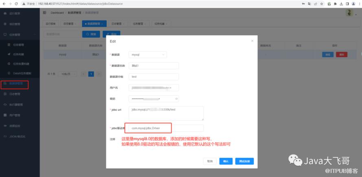Click the blue edit button in mysql row

(328, 55)
